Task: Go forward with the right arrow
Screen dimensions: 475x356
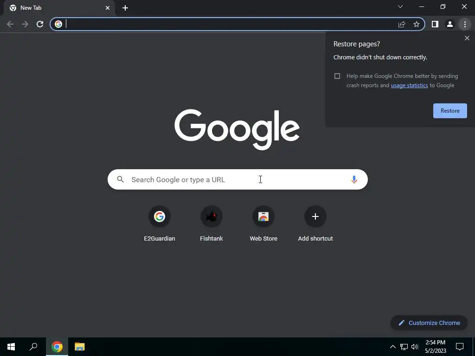Action: (x=25, y=24)
